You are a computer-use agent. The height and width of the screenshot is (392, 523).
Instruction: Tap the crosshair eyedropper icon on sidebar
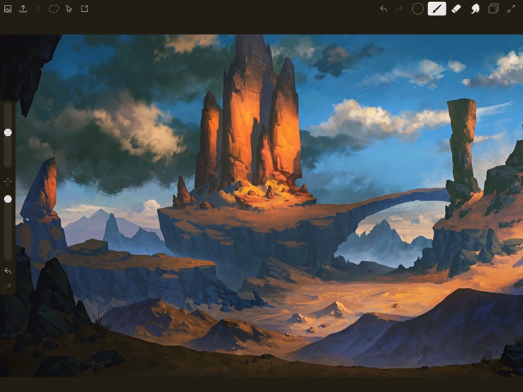coord(8,181)
